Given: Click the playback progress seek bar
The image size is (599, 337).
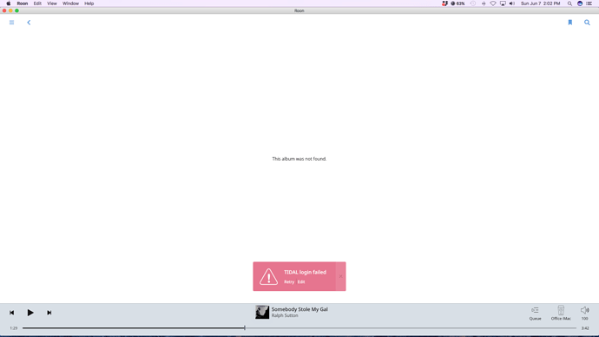Looking at the screenshot, I should 299,327.
